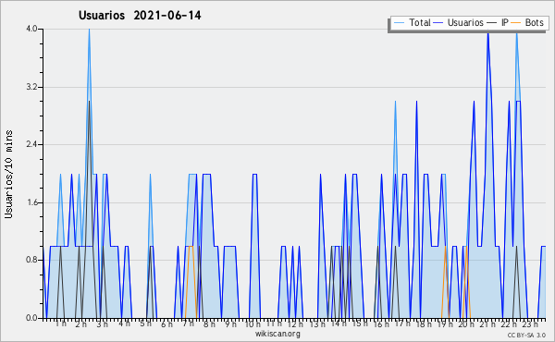Click the '7 h' x-axis label

(188, 324)
